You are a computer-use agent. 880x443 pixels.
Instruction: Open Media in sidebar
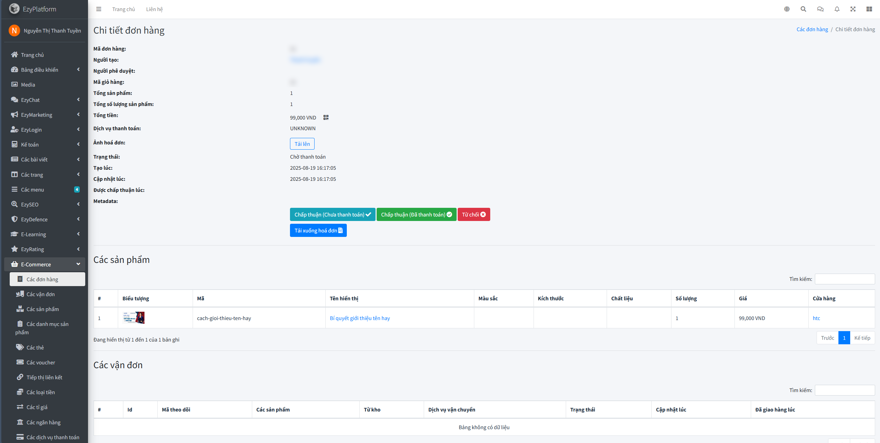point(45,85)
